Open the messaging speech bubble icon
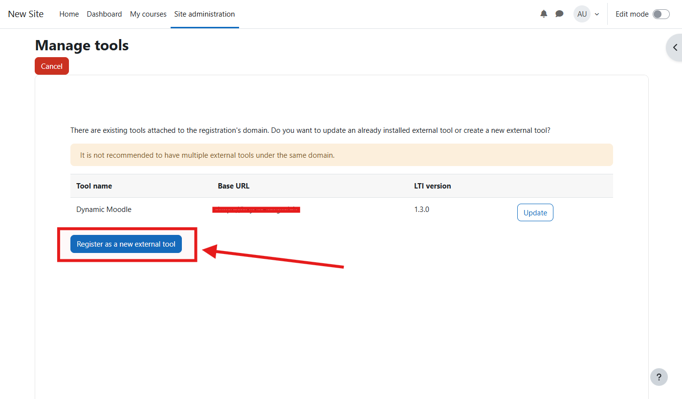Viewport: 682px width, 399px height. click(x=559, y=14)
